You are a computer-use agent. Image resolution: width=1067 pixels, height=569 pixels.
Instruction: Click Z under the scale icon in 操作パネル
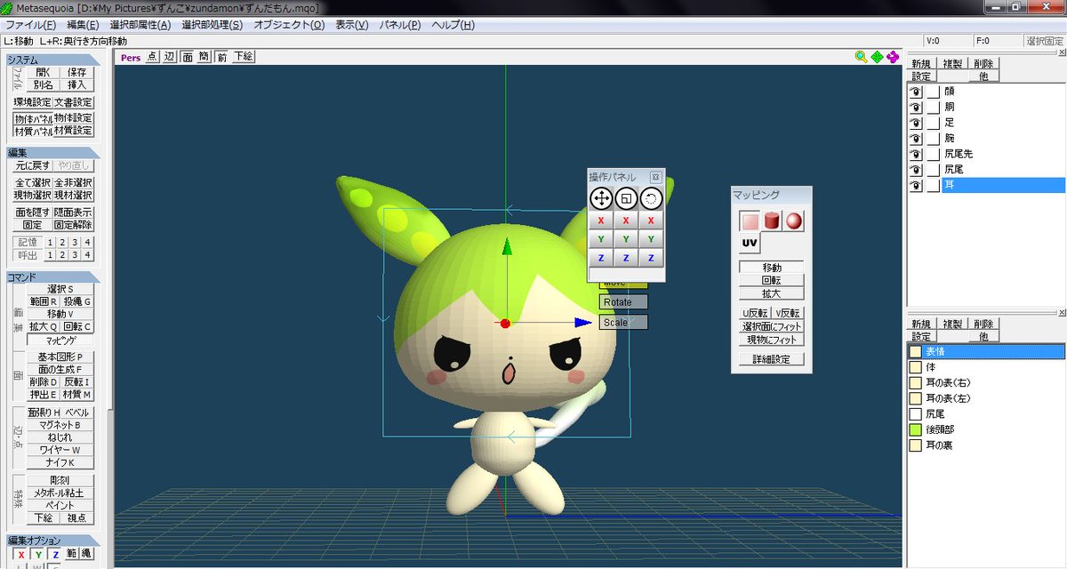tap(626, 258)
